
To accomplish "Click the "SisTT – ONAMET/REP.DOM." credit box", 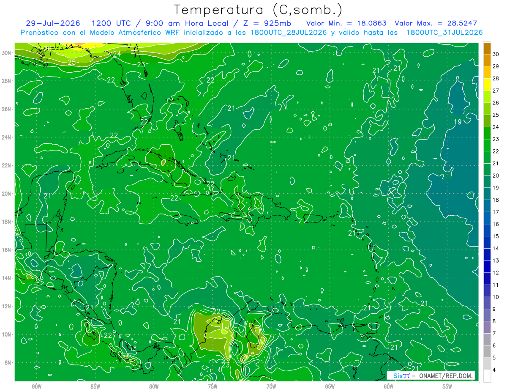I will pyautogui.click(x=431, y=376).
